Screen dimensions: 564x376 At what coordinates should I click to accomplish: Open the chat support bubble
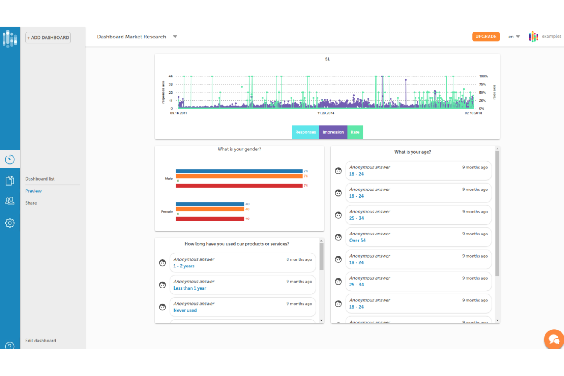point(554,339)
